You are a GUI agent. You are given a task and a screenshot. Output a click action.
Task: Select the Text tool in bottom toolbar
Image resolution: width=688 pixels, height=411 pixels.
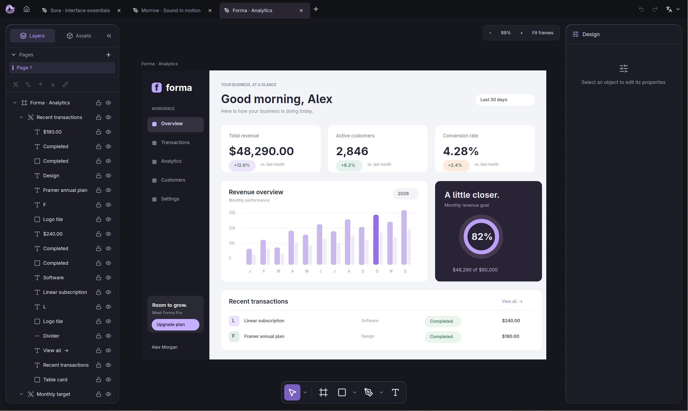(x=395, y=392)
